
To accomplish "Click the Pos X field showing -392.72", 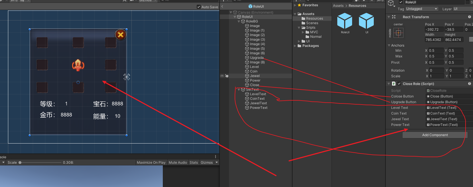I will 434,30.
